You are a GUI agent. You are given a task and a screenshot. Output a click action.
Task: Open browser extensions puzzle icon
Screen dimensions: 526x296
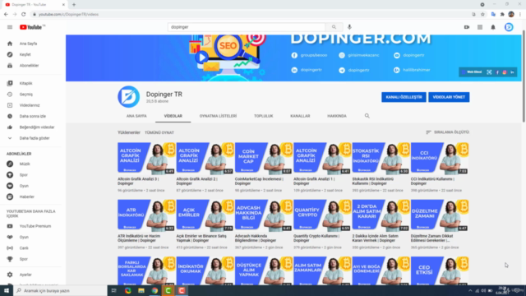click(502, 15)
